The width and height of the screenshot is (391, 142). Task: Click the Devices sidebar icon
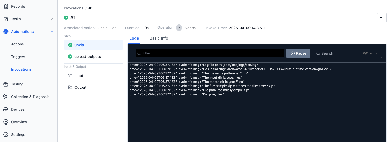[x=6, y=109]
